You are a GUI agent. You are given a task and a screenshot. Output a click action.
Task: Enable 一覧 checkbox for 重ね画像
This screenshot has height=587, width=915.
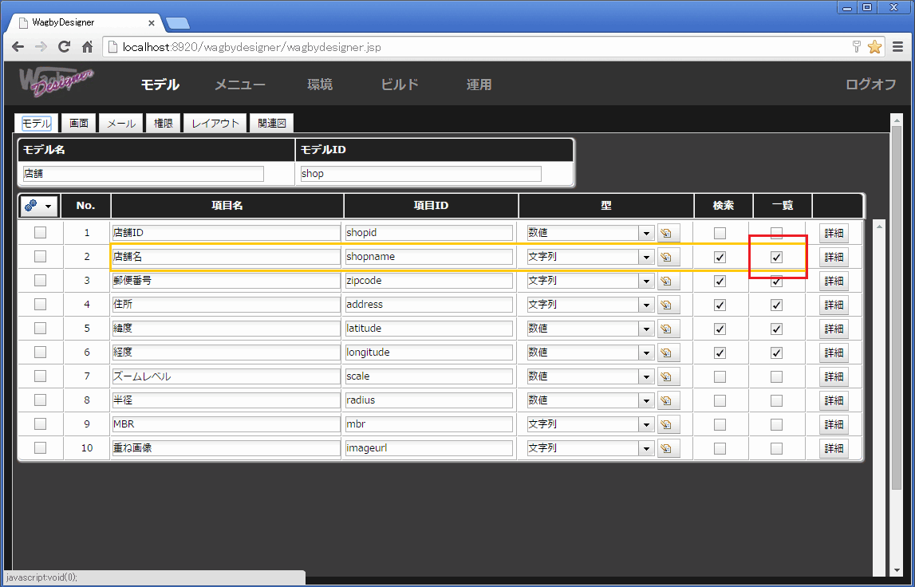776,449
